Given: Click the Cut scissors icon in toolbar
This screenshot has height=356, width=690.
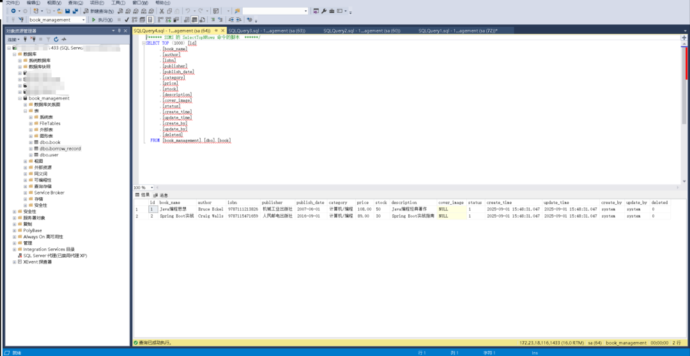Looking at the screenshot, I should [x=162, y=11].
